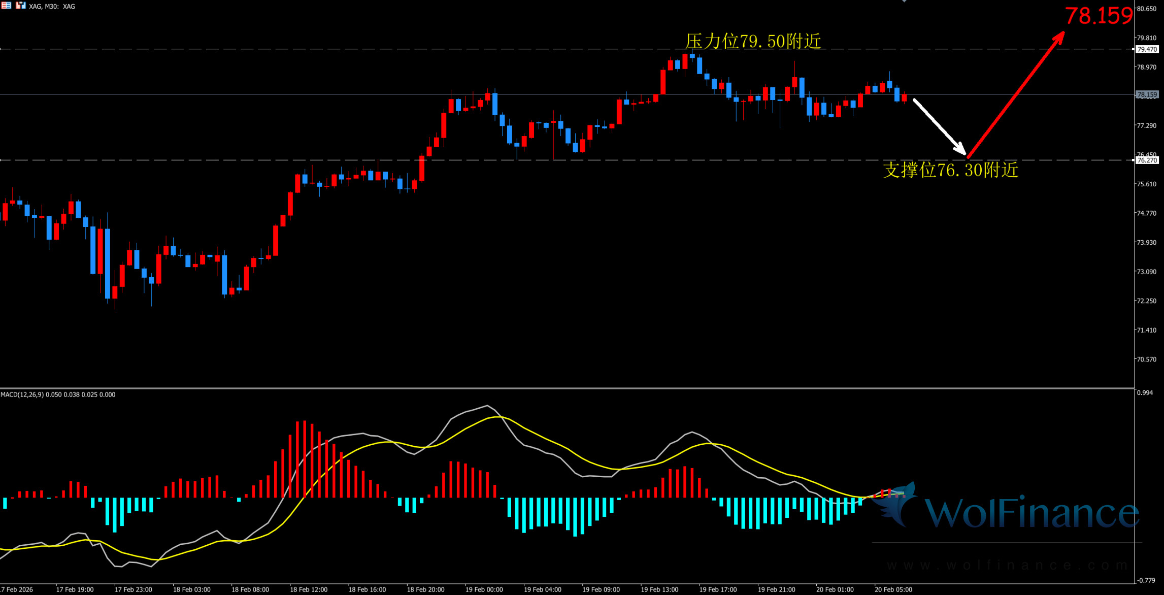Click the 76.270 price tag on axis
Image resolution: width=1164 pixels, height=595 pixels.
coord(1147,160)
